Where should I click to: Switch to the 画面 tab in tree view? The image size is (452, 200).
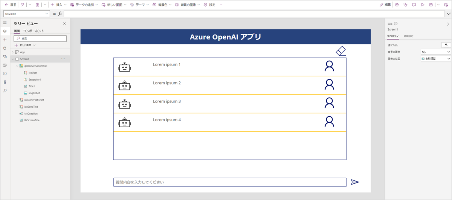pyautogui.click(x=17, y=31)
